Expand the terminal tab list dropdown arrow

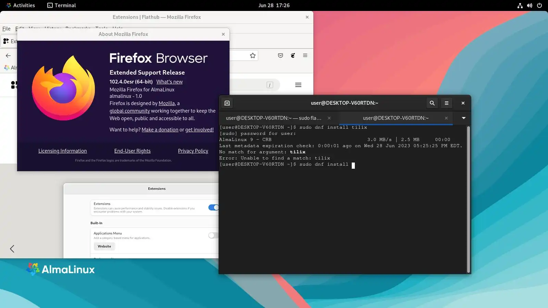(463, 118)
